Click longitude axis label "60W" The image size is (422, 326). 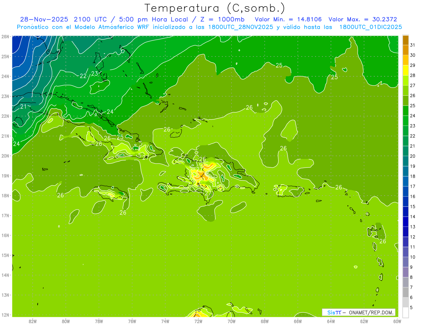coord(397,321)
